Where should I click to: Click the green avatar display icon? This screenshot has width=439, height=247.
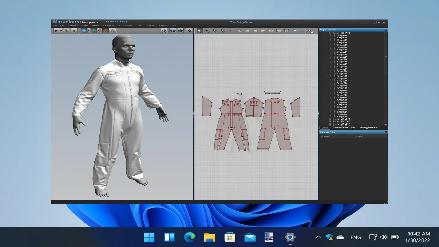94,31
